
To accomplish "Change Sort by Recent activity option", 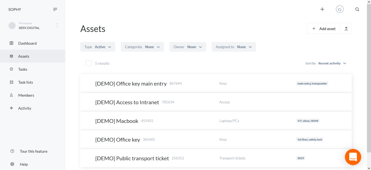I will point(332,63).
